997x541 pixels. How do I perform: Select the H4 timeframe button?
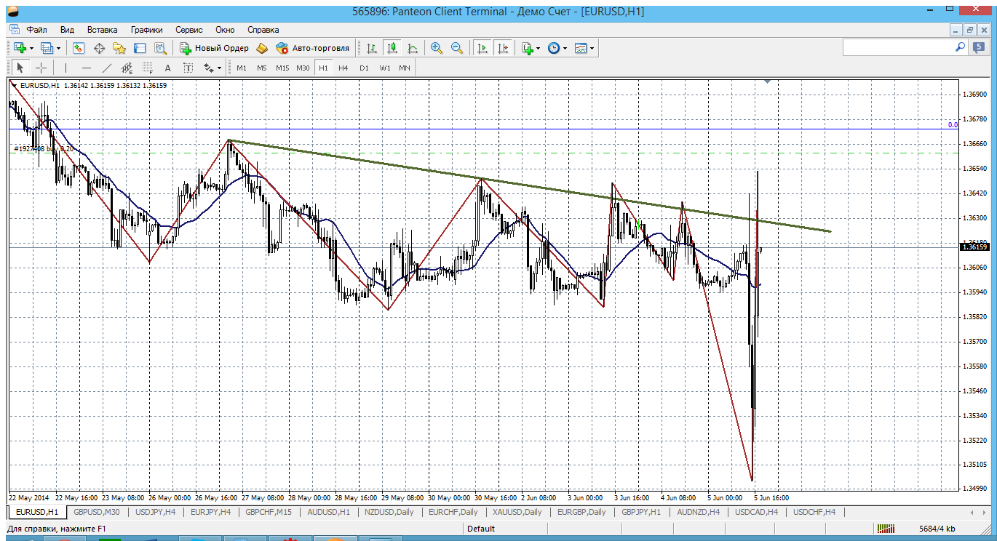point(343,68)
